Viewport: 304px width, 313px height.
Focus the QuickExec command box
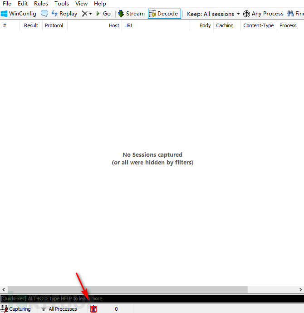point(152,298)
